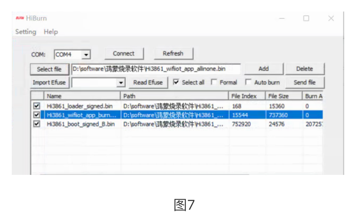Sort by the Name column header
This screenshot has width=356, height=218.
click(82, 96)
